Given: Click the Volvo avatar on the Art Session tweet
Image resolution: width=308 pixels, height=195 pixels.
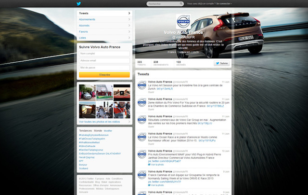Looking at the screenshot, I should (x=142, y=85).
